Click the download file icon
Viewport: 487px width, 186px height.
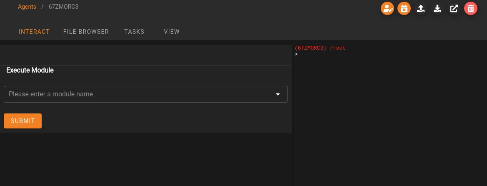click(x=437, y=8)
